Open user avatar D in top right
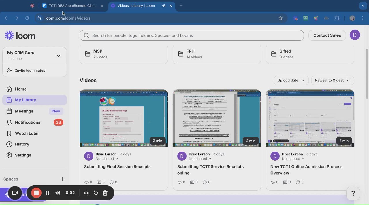The height and width of the screenshot is (205, 369). [x=355, y=35]
